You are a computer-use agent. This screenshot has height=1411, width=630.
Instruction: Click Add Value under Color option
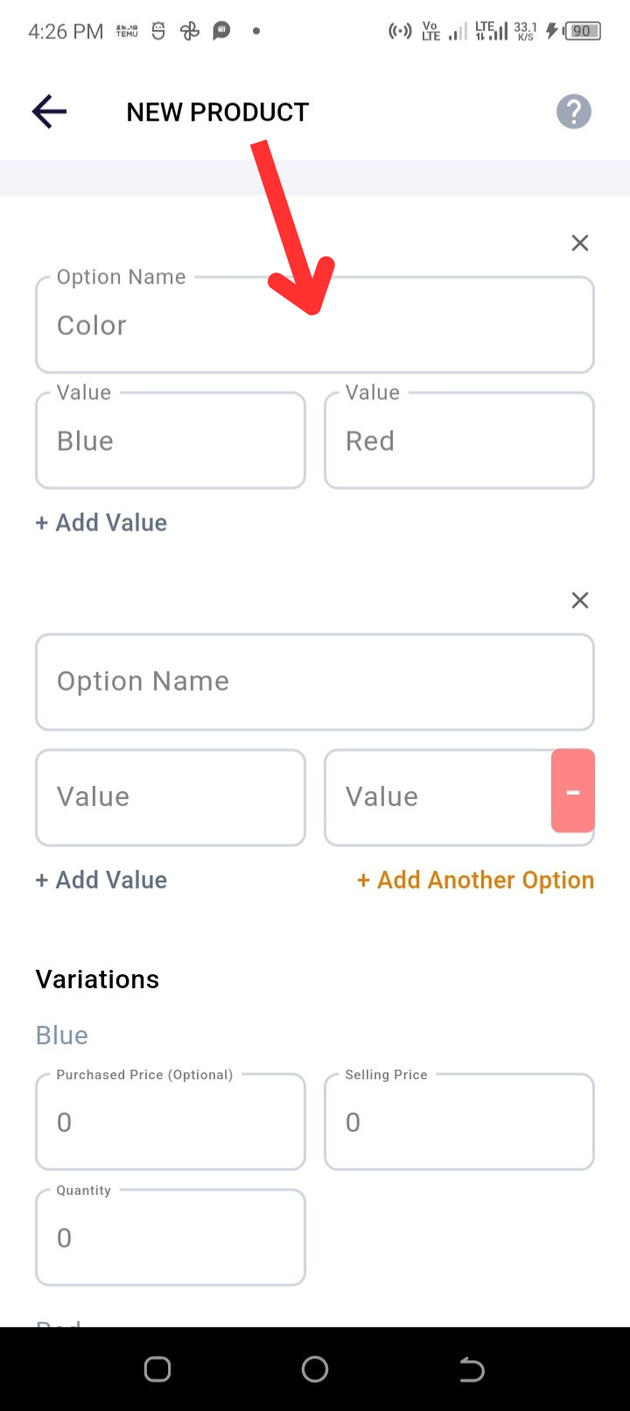click(101, 523)
